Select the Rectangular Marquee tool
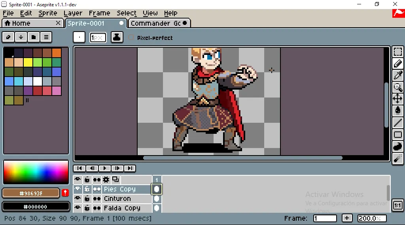The height and width of the screenshot is (225, 405). tap(398, 52)
